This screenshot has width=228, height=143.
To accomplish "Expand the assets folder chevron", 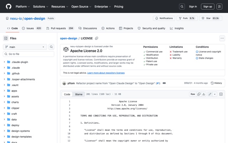I will point(4,96).
